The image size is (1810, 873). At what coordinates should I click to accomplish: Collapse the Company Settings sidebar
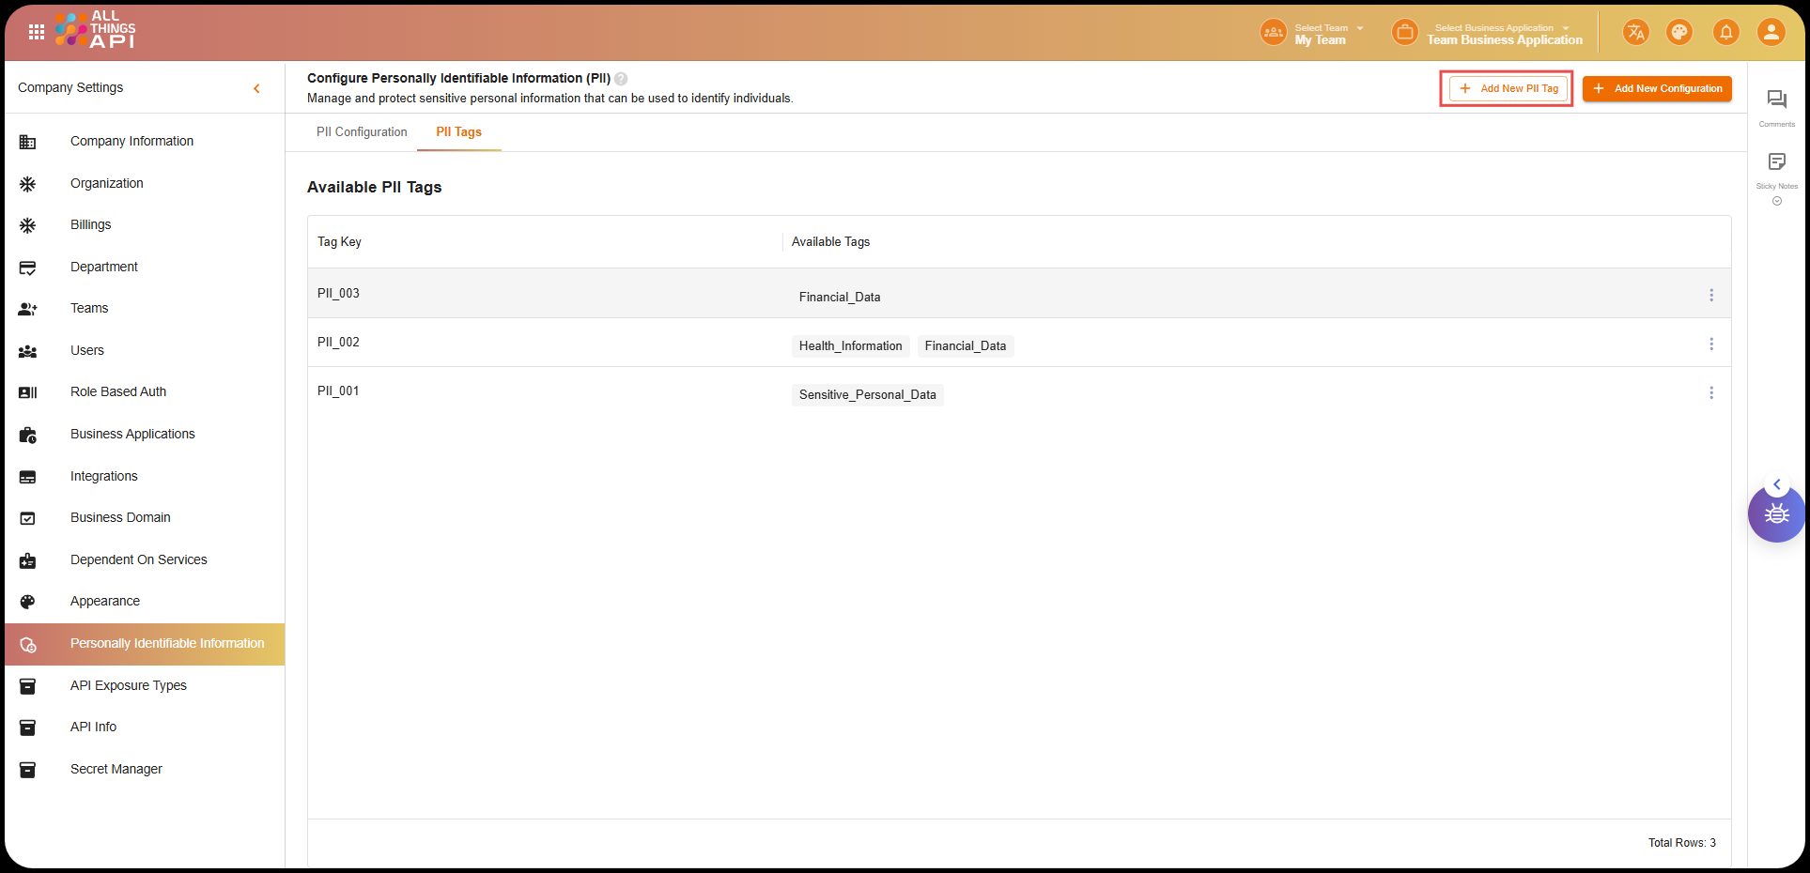pyautogui.click(x=256, y=88)
